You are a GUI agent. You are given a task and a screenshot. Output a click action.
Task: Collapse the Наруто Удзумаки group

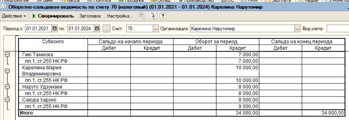click(7, 86)
